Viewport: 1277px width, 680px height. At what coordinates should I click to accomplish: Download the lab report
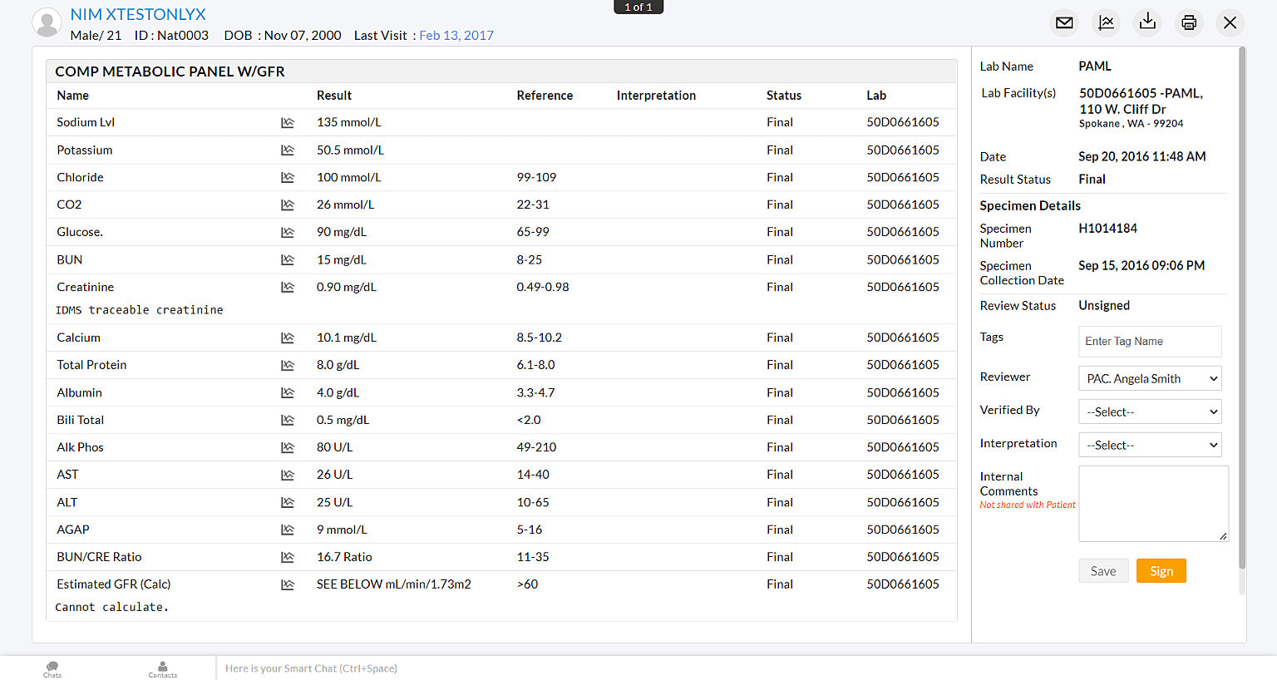[x=1147, y=22]
